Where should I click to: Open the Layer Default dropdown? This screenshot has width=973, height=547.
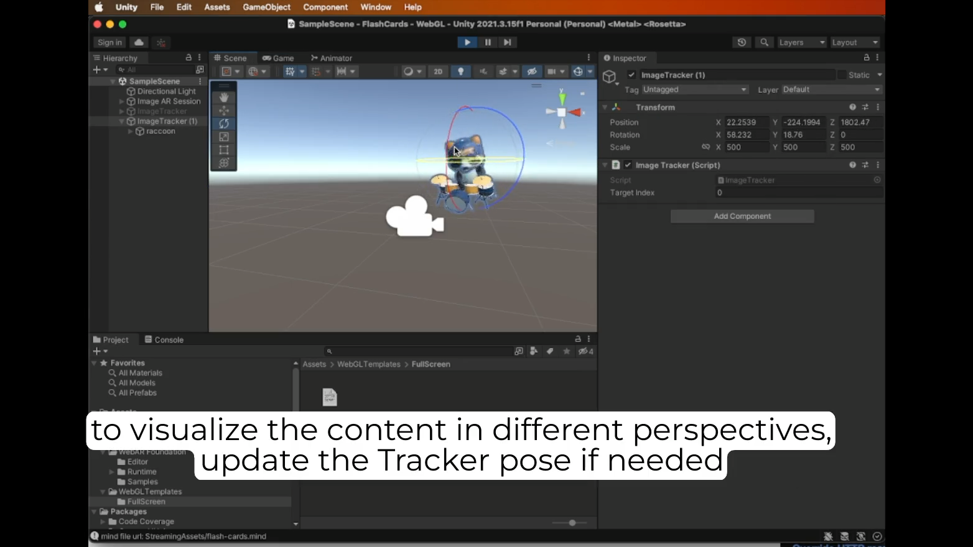tap(832, 90)
